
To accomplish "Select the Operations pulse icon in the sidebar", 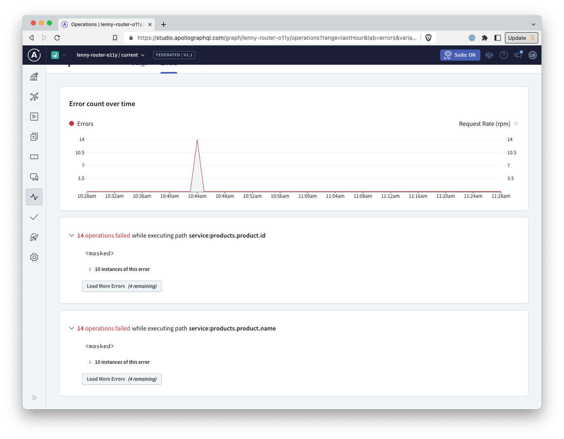I will click(34, 197).
